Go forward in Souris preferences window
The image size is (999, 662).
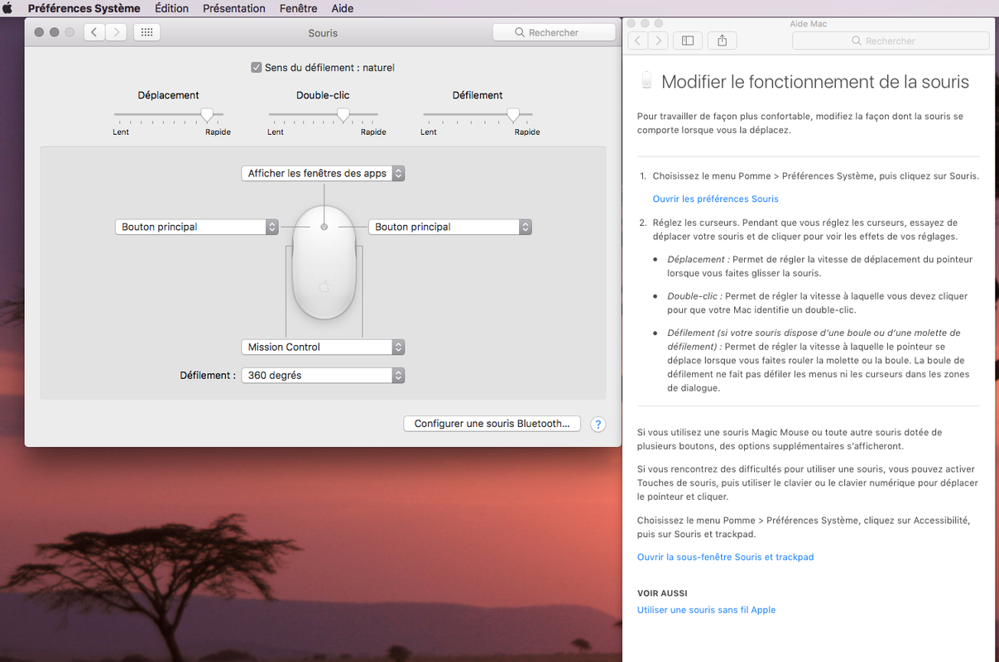[116, 32]
